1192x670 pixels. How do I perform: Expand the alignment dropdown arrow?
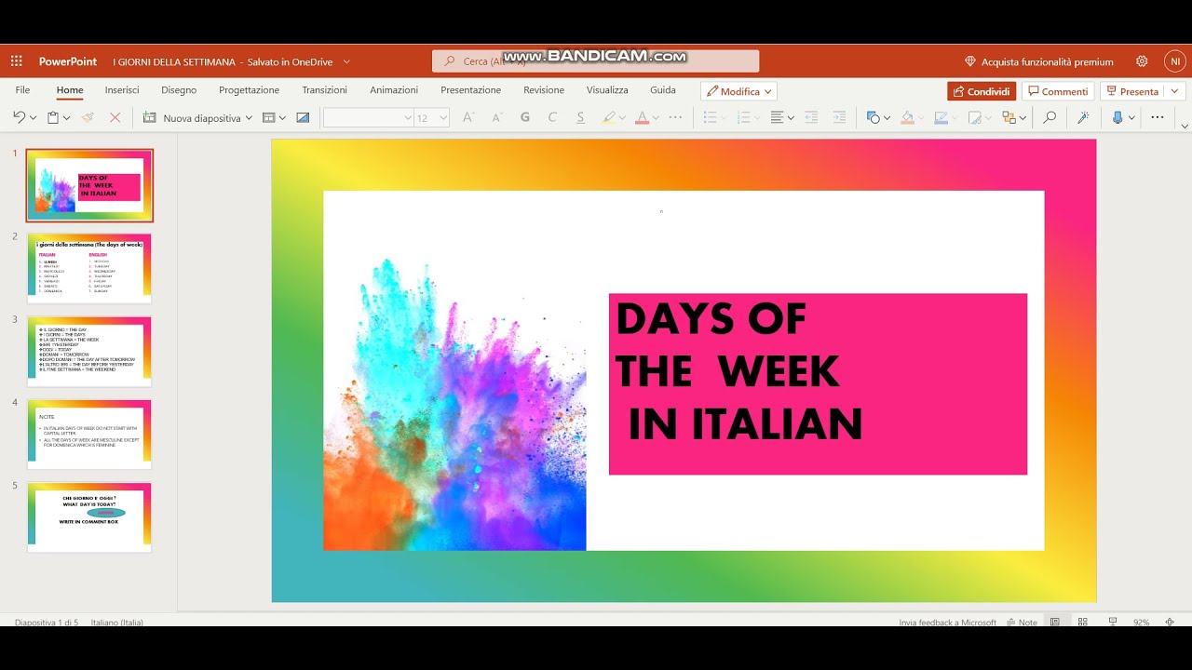click(791, 118)
